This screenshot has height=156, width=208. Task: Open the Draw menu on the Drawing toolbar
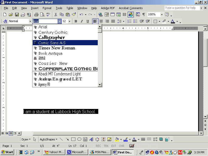(26, 139)
